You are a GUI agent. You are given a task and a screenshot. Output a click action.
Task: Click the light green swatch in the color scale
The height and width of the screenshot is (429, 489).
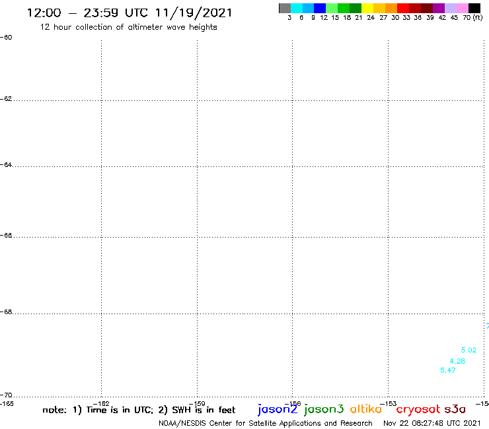tap(332, 8)
